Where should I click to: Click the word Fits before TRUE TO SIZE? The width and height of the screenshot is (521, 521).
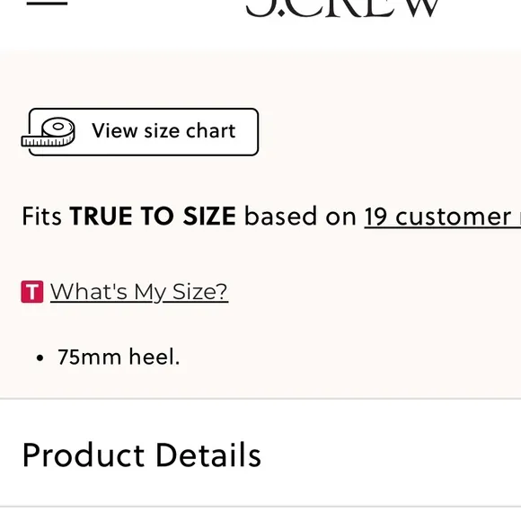coord(42,216)
